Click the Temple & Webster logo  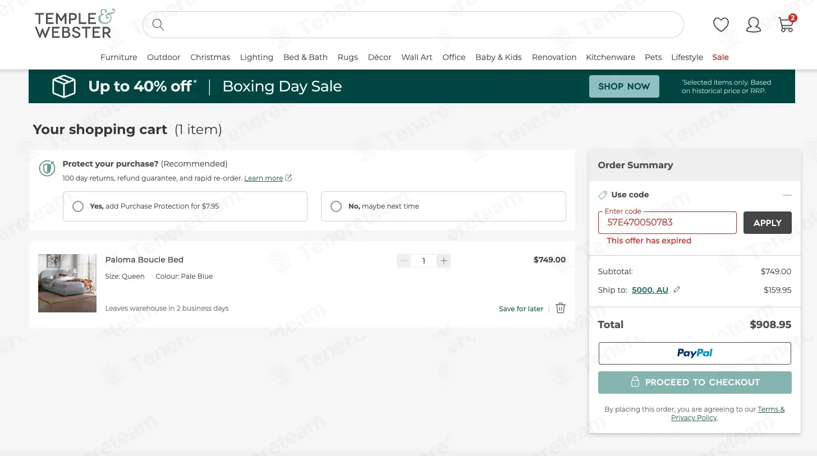pyautogui.click(x=75, y=24)
